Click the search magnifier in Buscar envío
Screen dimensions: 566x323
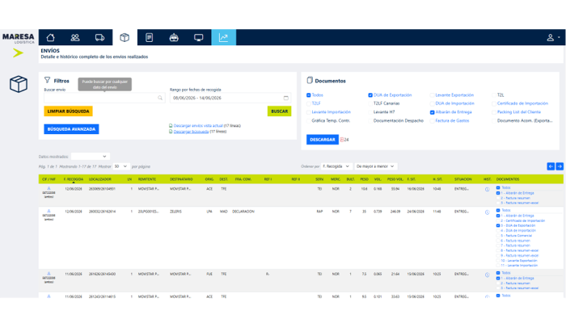160,98
